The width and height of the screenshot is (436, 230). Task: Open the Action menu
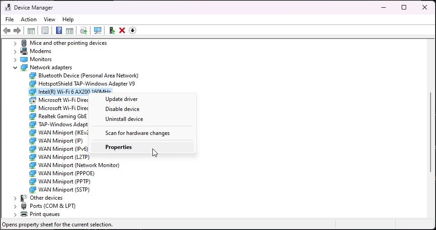click(28, 19)
